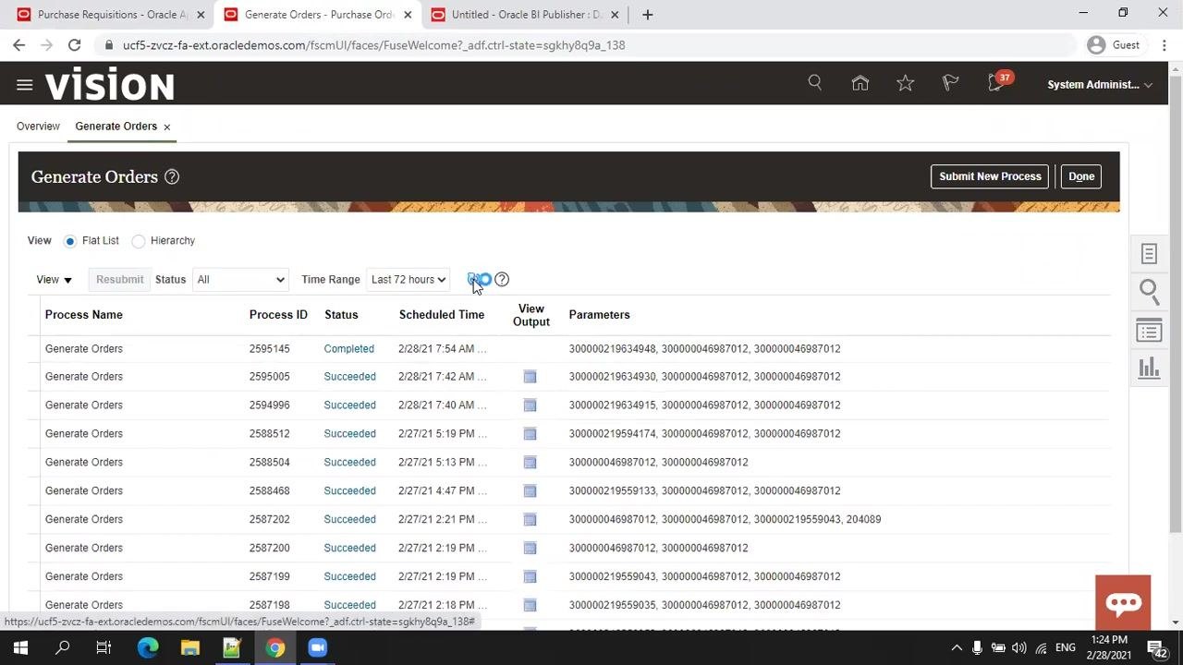The height and width of the screenshot is (665, 1183).
Task: Open the list panel icon in right sidebar
Action: click(x=1149, y=331)
